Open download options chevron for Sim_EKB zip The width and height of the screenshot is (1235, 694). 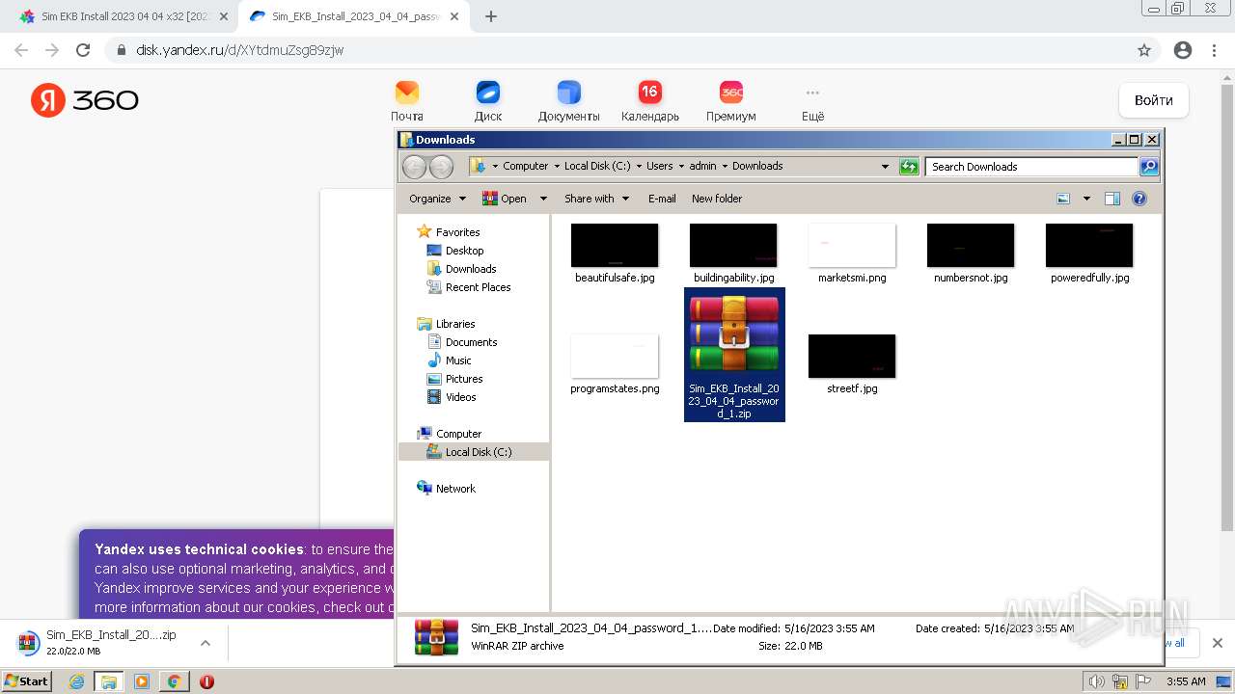(205, 643)
